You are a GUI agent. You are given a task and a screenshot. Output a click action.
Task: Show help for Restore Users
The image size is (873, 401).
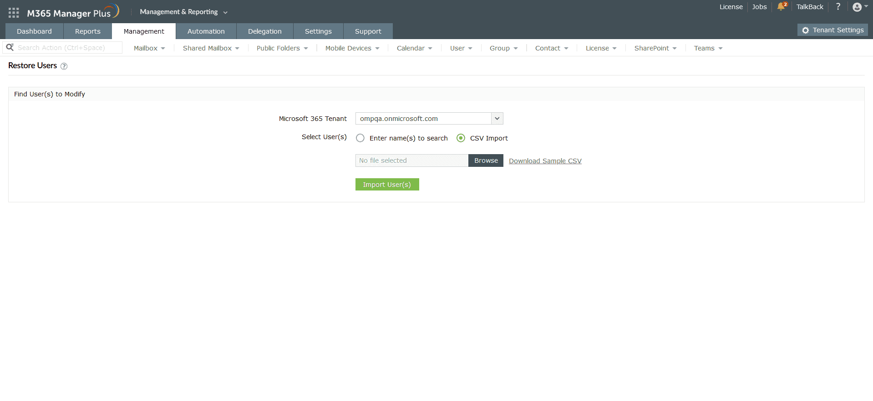[x=64, y=66]
